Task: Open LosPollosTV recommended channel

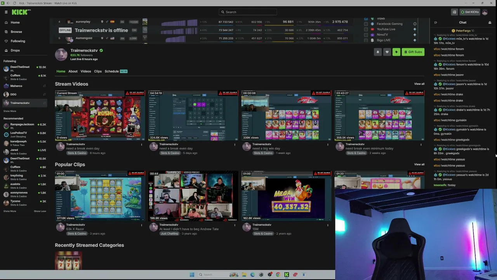Action: tap(24, 135)
